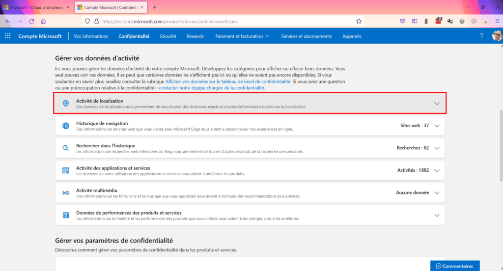The width and height of the screenshot is (503, 271).
Task: Close the Microsoft – Cloud browser tab
Action: pyautogui.click(x=68, y=7)
